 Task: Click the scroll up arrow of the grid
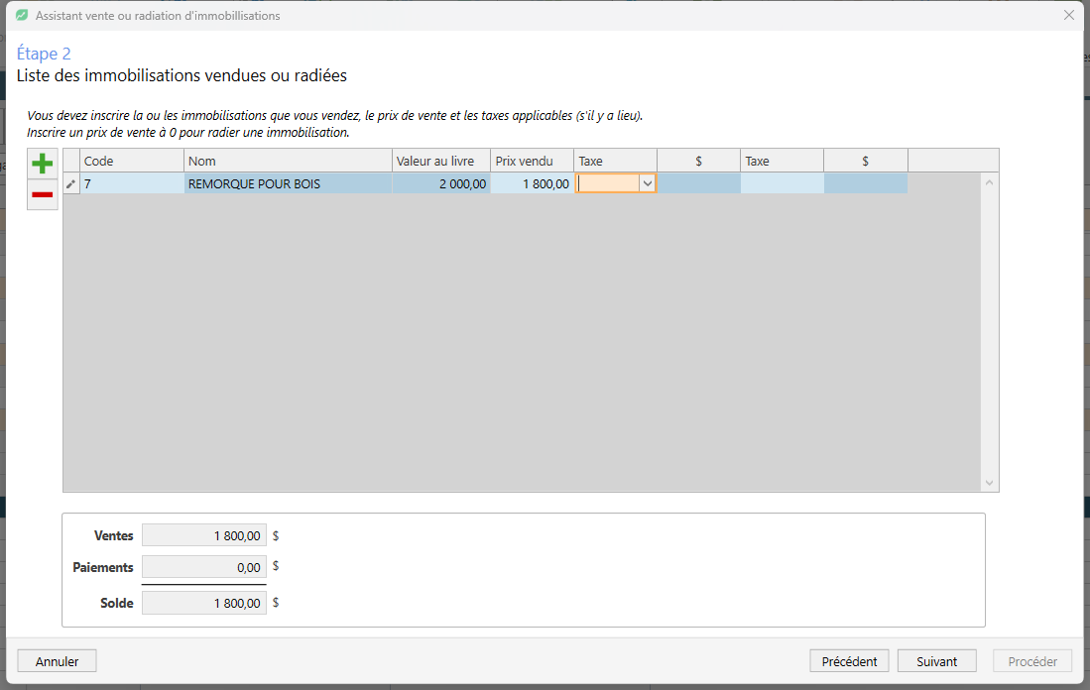coord(989,182)
